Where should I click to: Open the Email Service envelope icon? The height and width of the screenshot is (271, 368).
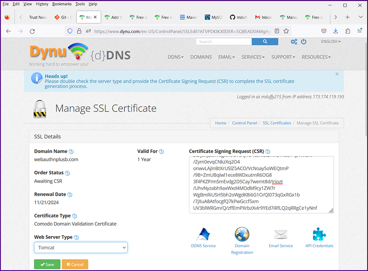(x=280, y=234)
